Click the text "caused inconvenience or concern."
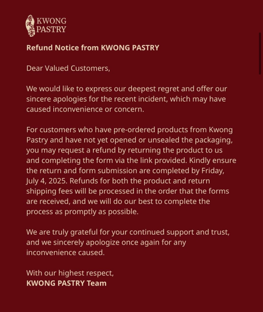The height and width of the screenshot is (312, 263). [85, 109]
